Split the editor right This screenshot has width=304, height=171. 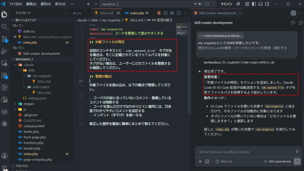(x=179, y=13)
